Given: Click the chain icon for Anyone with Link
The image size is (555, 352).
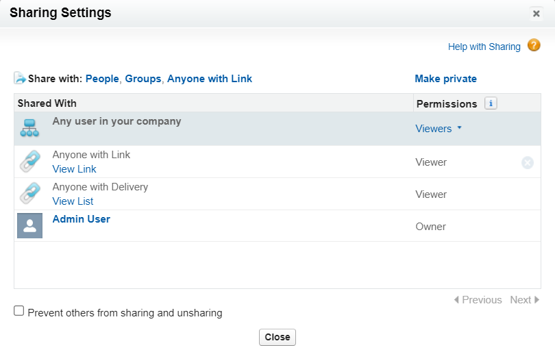Looking at the screenshot, I should click(29, 162).
